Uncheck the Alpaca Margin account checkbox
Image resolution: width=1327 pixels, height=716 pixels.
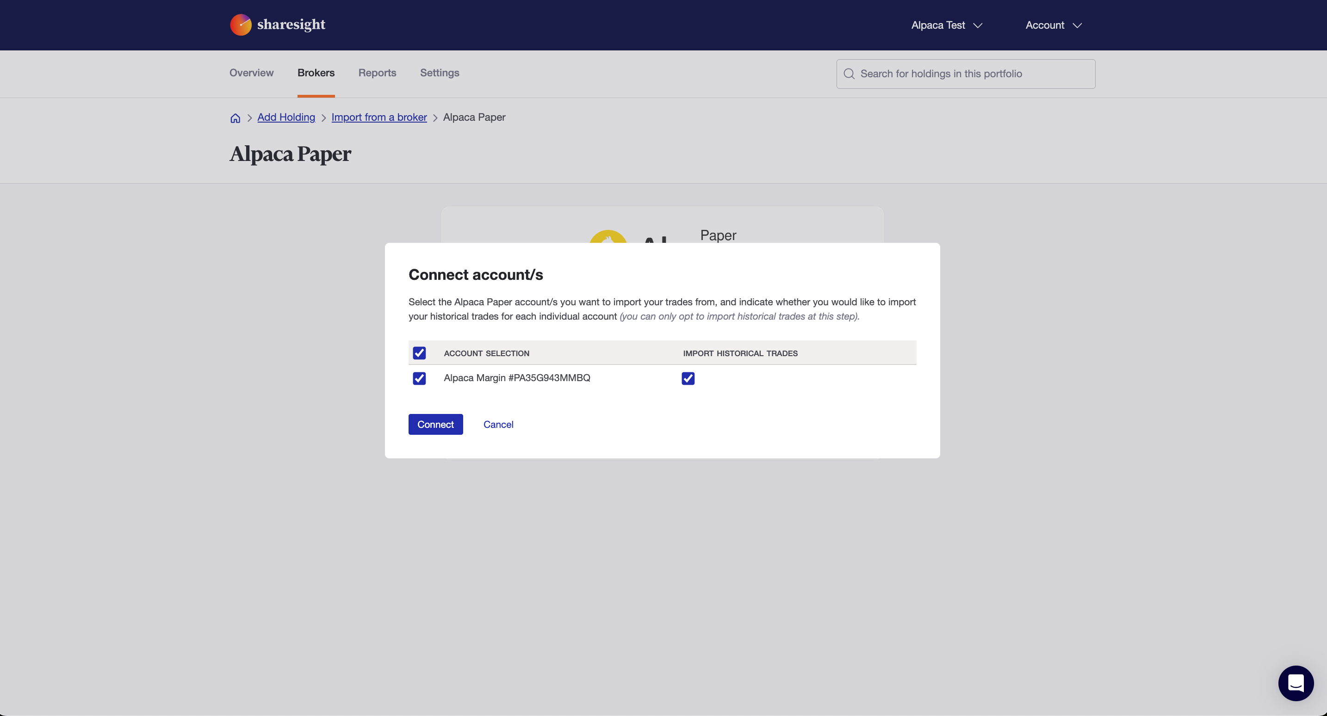click(419, 378)
